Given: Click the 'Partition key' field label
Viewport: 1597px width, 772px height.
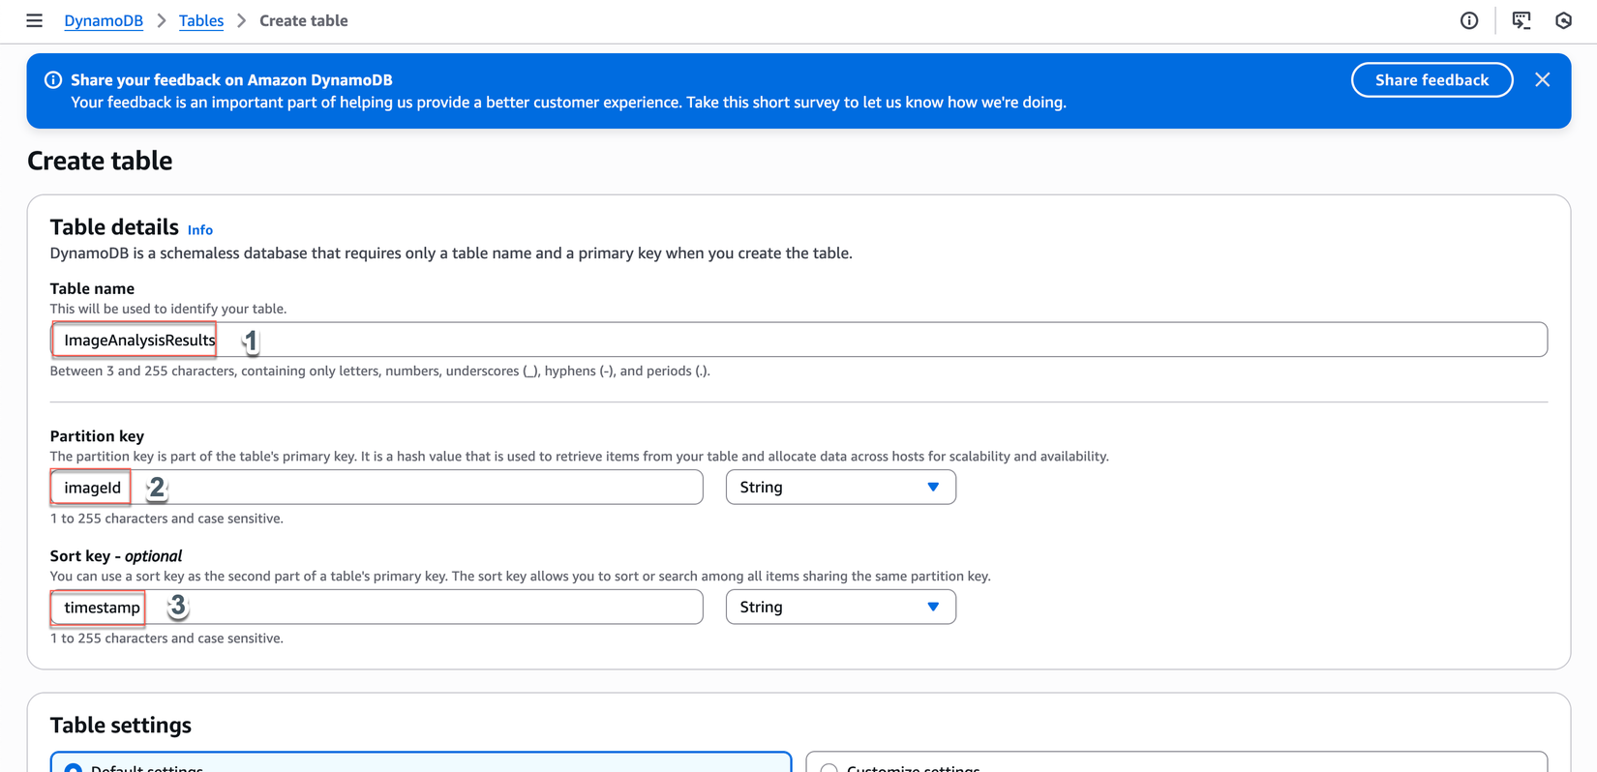Looking at the screenshot, I should pyautogui.click(x=97, y=436).
